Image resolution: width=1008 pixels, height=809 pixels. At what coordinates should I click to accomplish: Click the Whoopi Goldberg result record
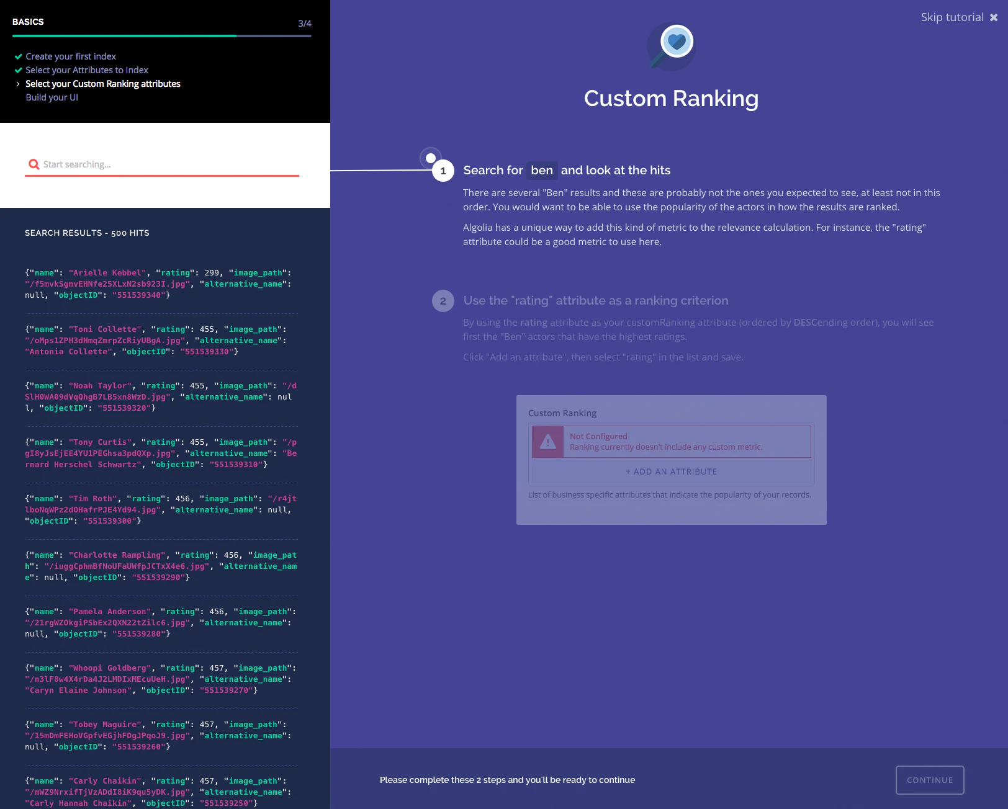161,679
